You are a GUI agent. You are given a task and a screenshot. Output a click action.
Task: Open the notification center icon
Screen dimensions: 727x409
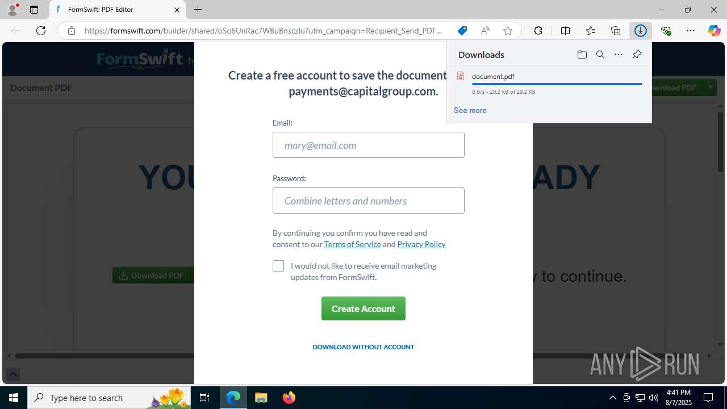click(708, 398)
